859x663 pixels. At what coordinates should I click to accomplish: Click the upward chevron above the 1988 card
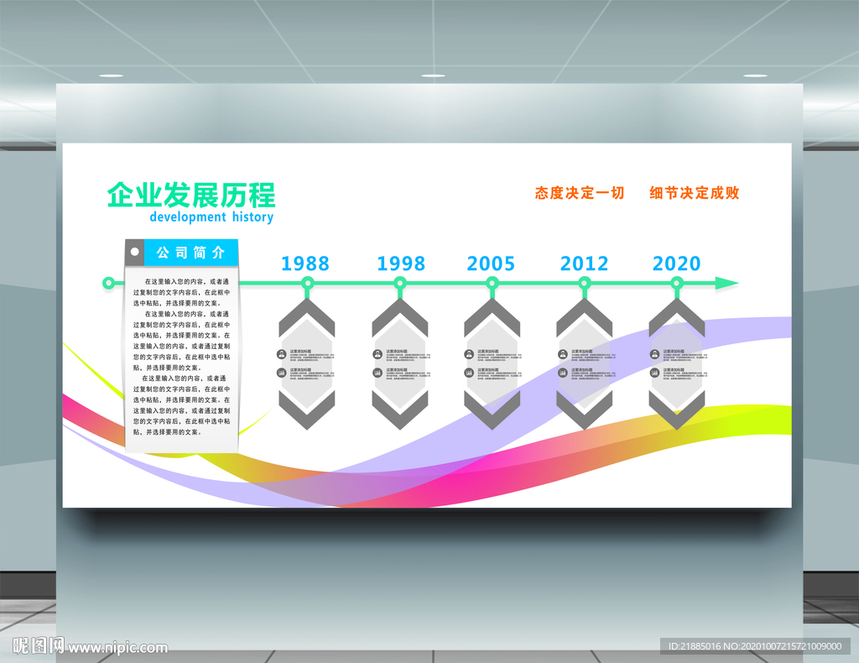click(307, 318)
